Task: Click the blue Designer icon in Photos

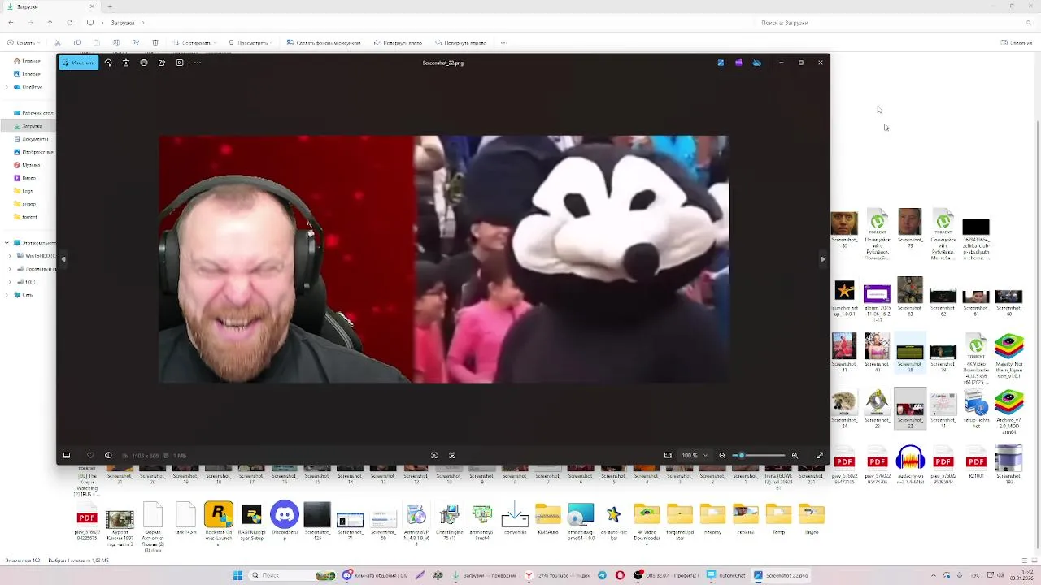Action: tap(721, 63)
